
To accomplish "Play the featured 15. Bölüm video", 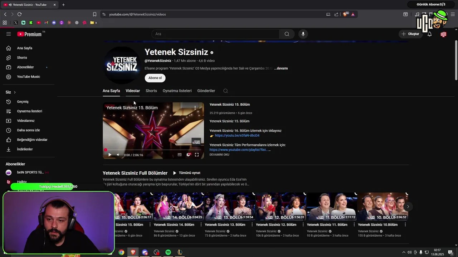I will tap(110, 155).
